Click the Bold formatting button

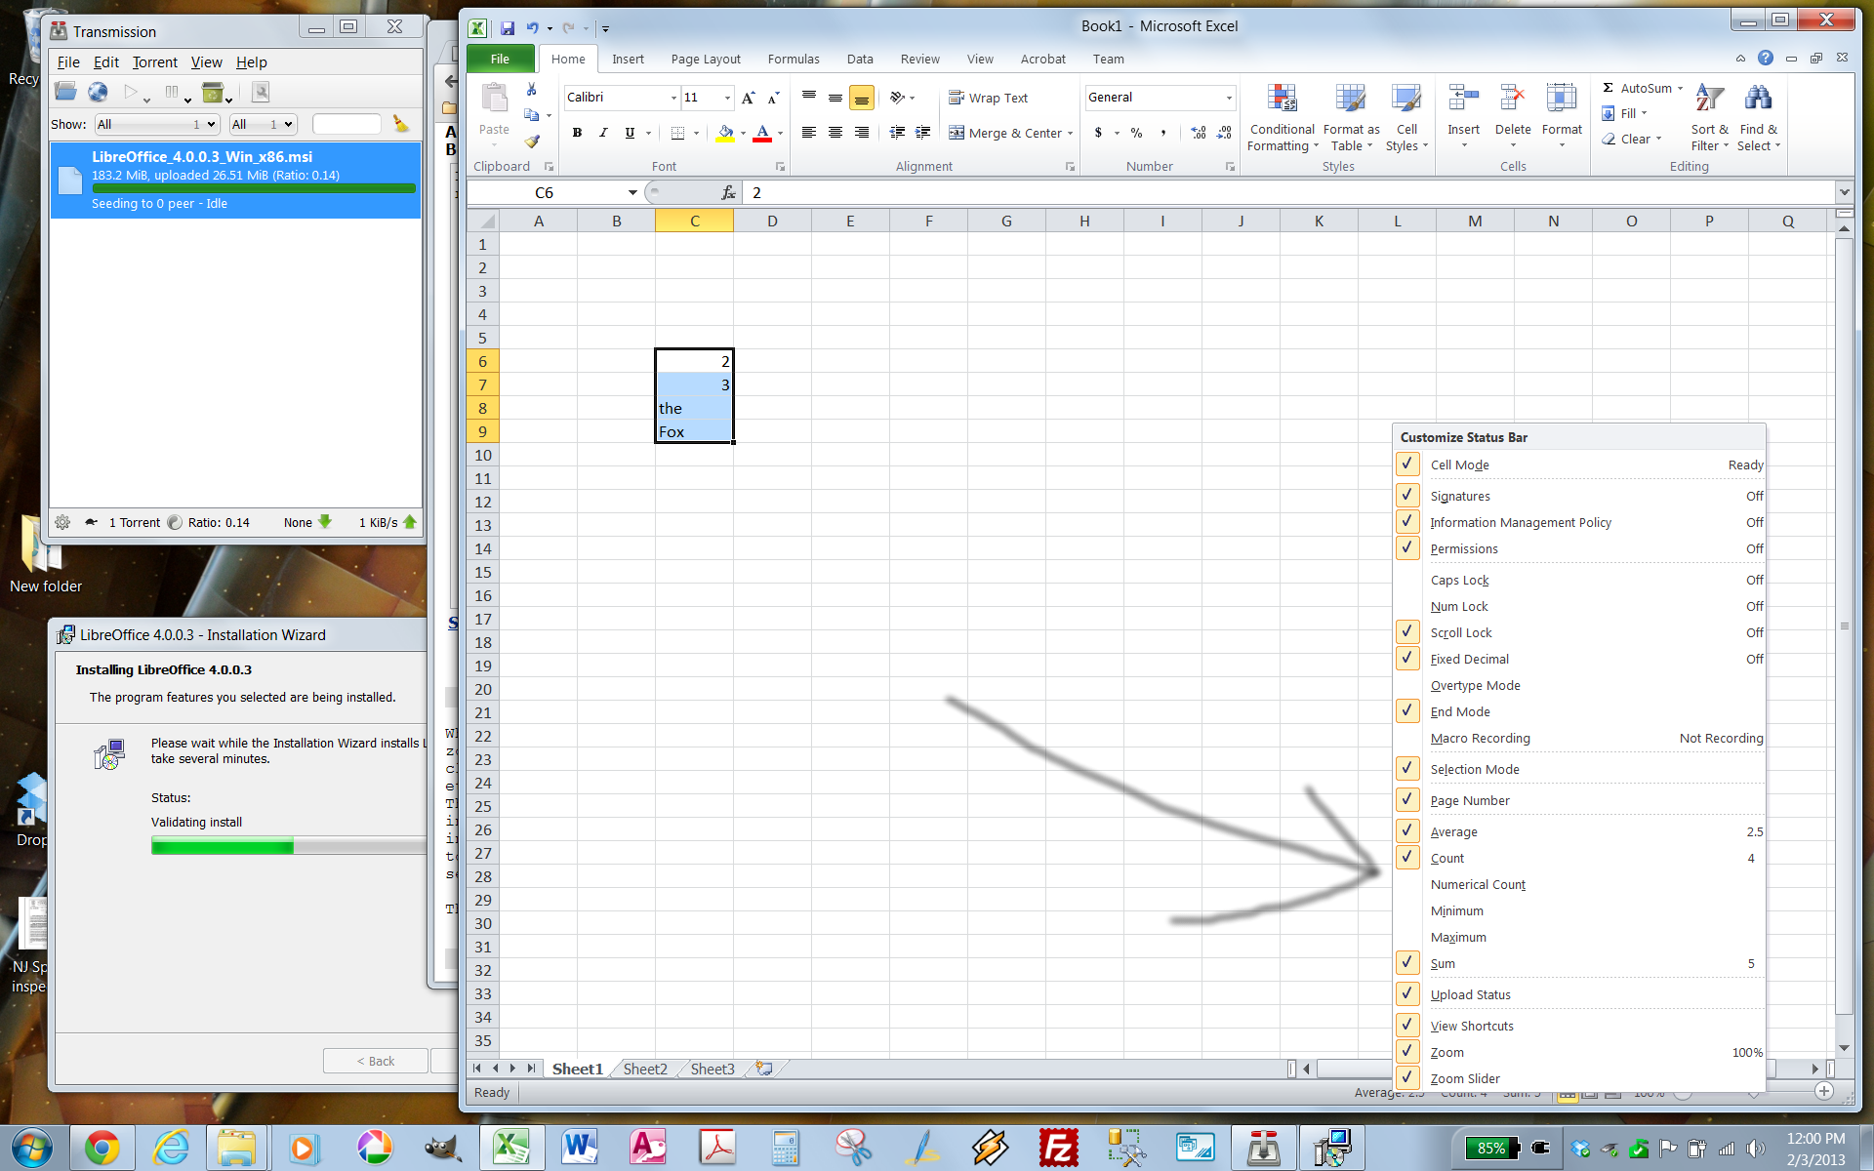[577, 133]
